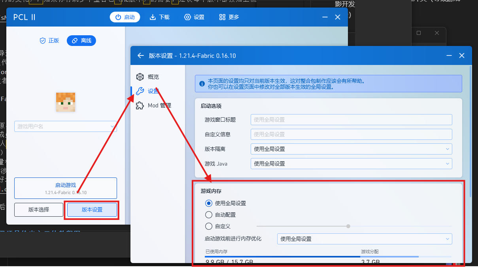Open the 版本隔离 dropdown
This screenshot has height=267, width=478.
(x=351, y=149)
